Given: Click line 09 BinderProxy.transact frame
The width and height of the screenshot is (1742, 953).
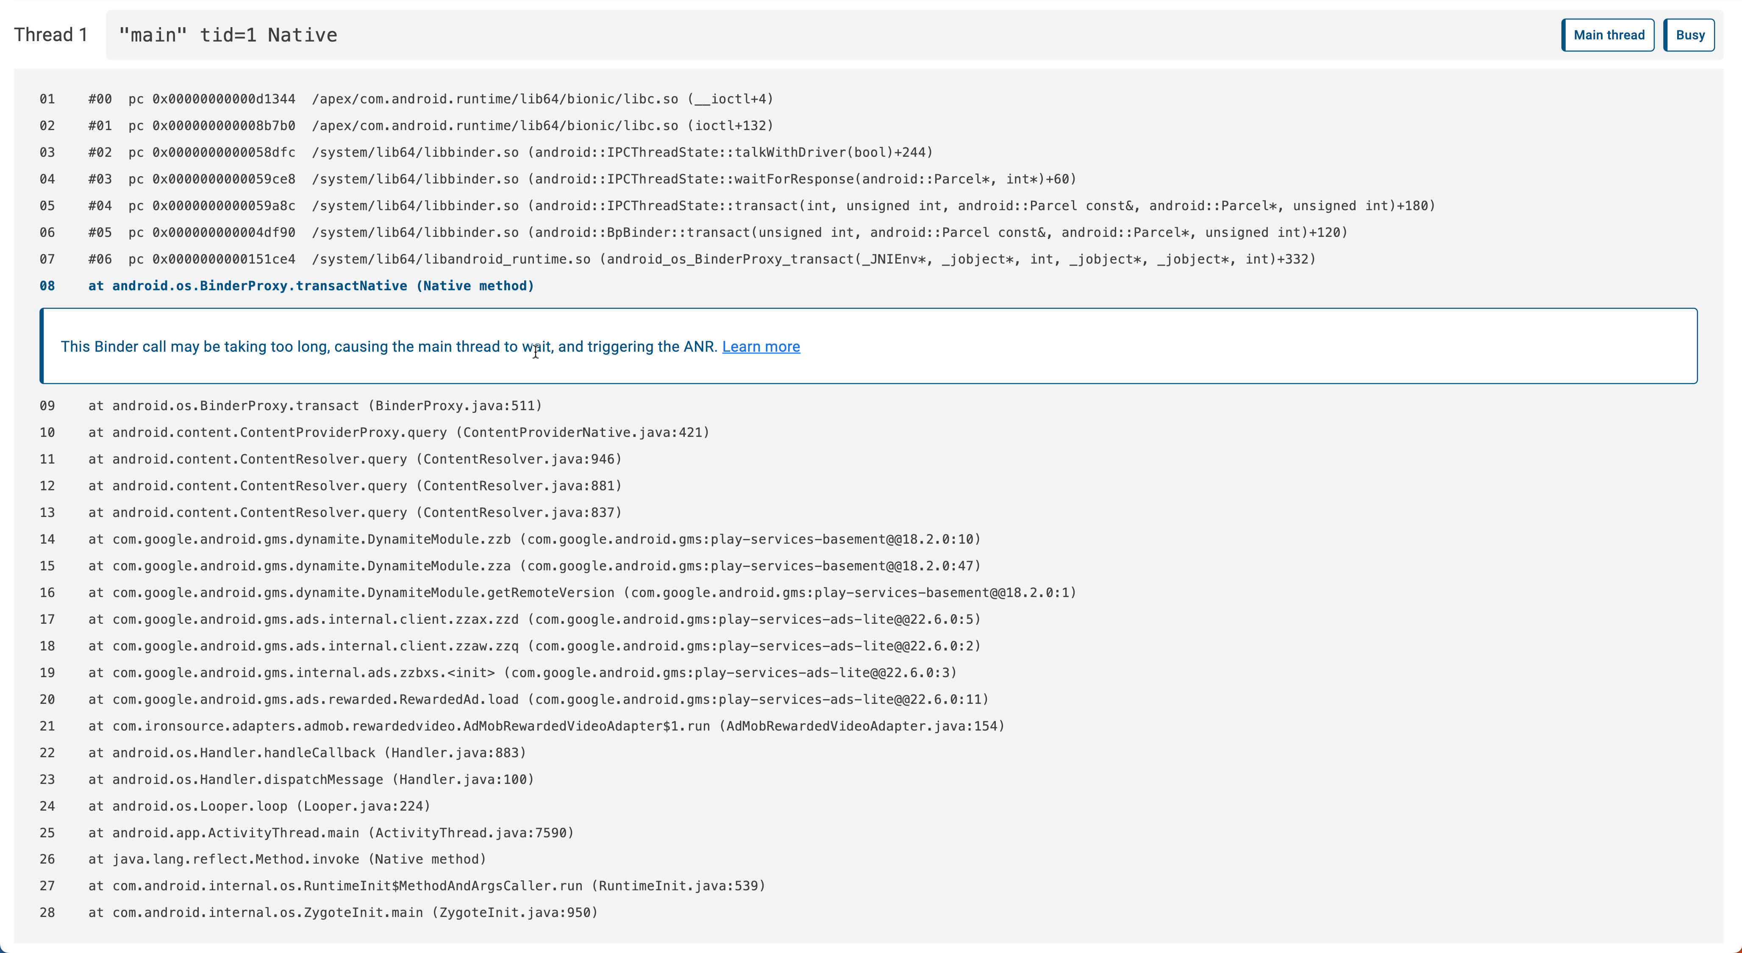Looking at the screenshot, I should pyautogui.click(x=315, y=406).
